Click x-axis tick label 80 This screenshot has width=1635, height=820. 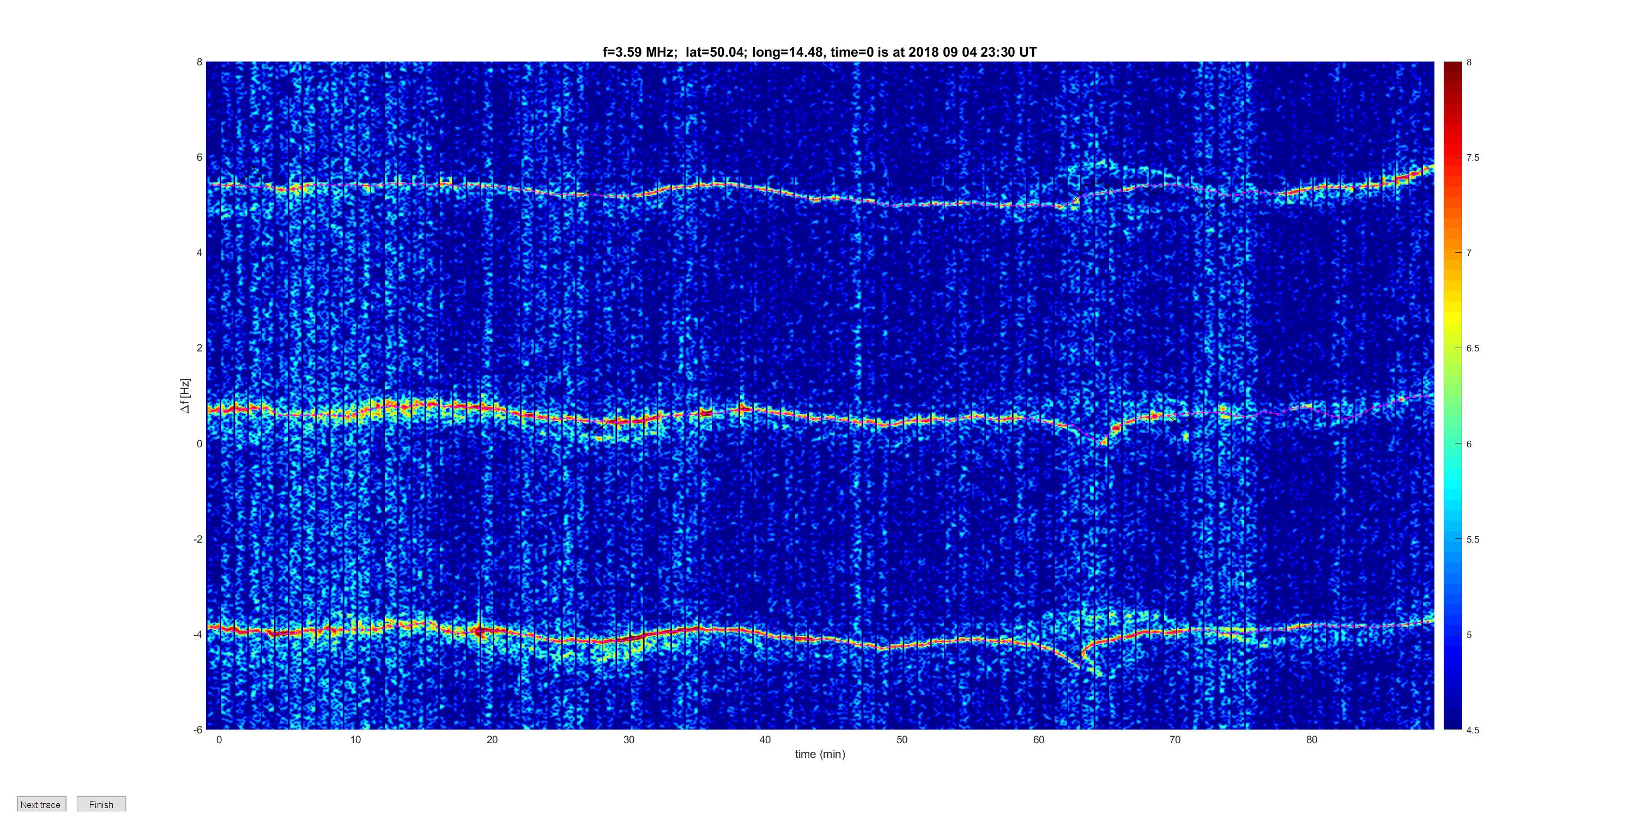click(1312, 739)
